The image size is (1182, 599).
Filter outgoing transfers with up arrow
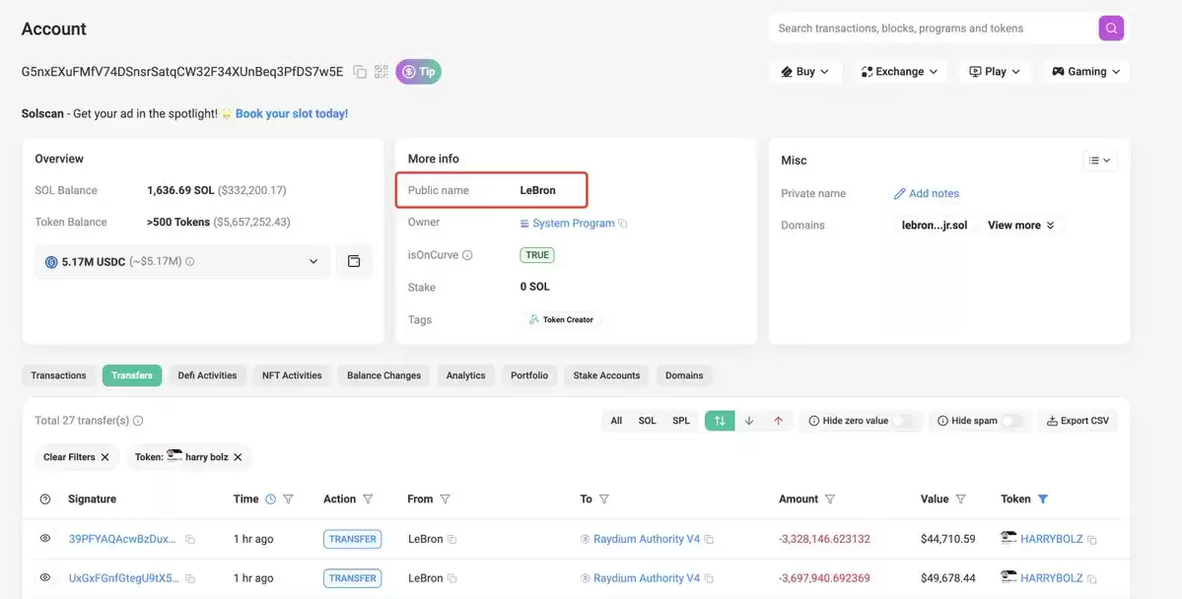point(779,421)
